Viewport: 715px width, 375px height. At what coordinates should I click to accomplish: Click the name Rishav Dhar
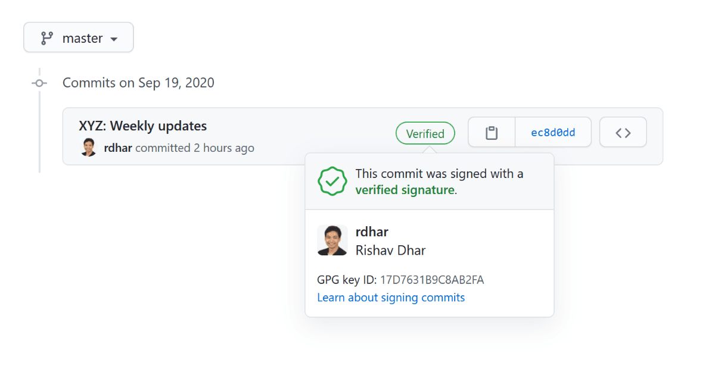[x=390, y=251]
